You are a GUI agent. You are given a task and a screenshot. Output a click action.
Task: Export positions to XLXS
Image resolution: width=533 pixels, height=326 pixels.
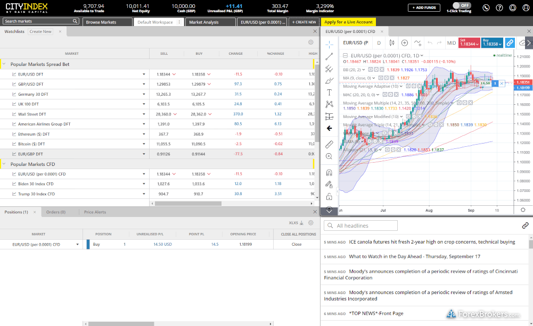[x=296, y=223]
